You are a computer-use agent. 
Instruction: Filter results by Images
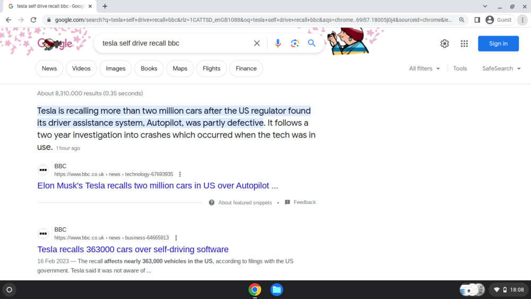[115, 69]
